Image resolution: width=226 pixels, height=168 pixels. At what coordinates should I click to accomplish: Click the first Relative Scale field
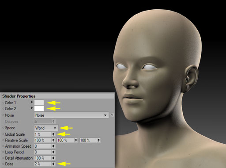pos(43,140)
